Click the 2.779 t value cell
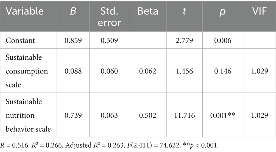The width and height of the screenshot is (276, 152). [183, 40]
